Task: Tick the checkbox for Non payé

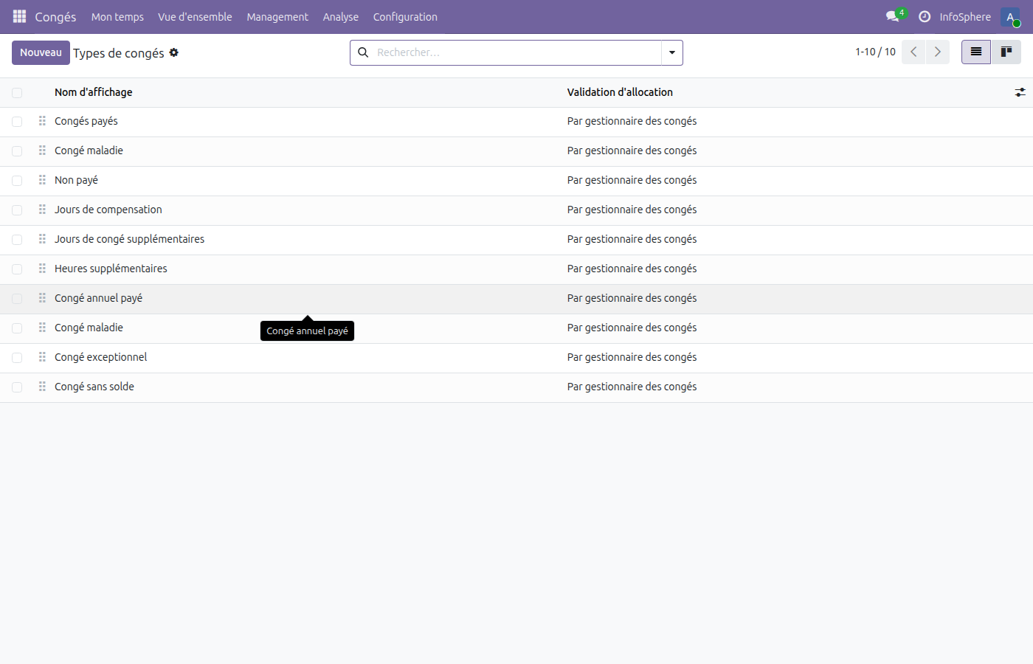Action: point(17,181)
